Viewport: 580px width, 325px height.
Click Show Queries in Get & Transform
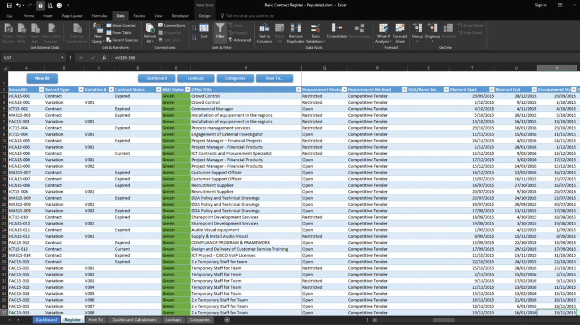(x=121, y=26)
